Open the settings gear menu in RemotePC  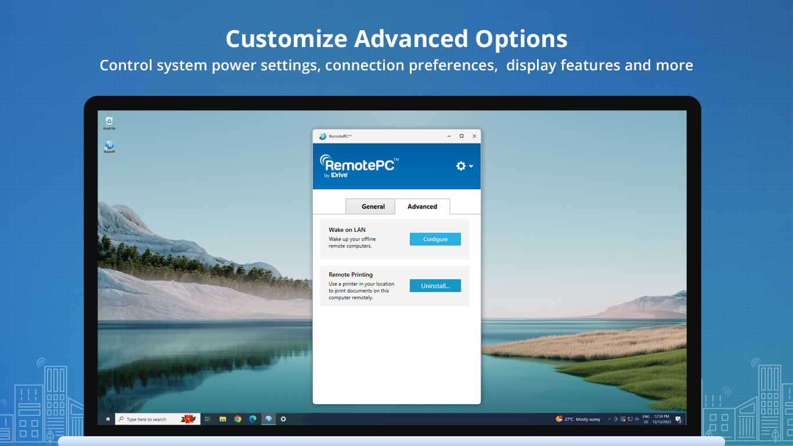tap(462, 166)
